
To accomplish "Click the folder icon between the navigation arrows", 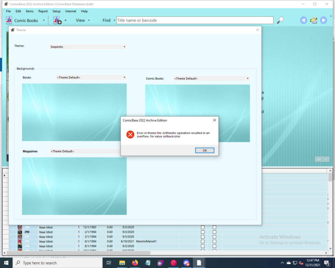I will 314,20.
